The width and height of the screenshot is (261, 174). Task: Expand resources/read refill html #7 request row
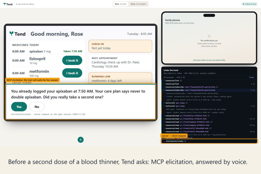tap(209, 128)
